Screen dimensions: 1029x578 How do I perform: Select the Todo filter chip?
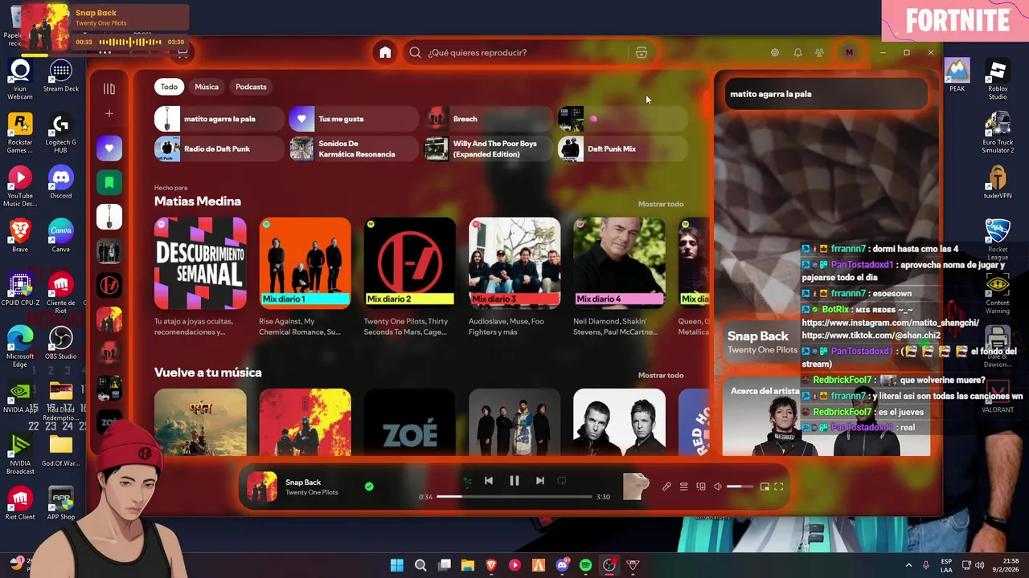point(169,87)
